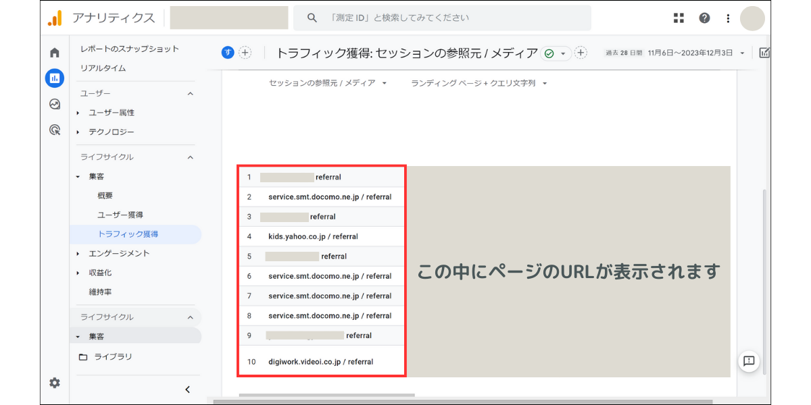Expand 収益化 tree item

coord(78,273)
